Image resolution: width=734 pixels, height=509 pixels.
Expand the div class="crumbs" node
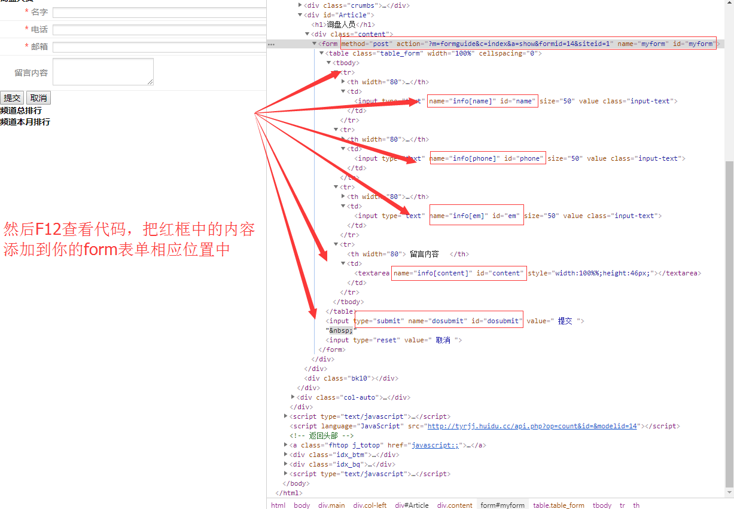point(300,5)
